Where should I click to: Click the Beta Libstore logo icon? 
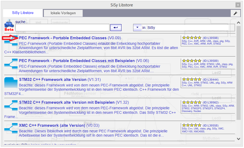tap(9, 25)
